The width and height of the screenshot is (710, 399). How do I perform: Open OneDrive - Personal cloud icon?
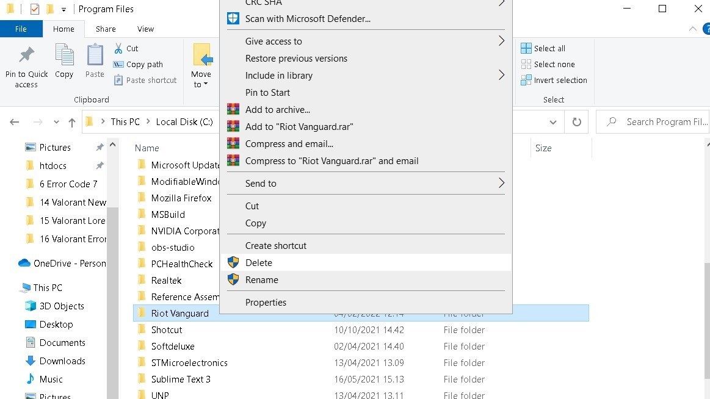(24, 264)
